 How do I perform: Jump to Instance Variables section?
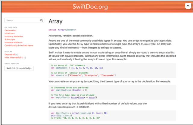tap(14, 36)
